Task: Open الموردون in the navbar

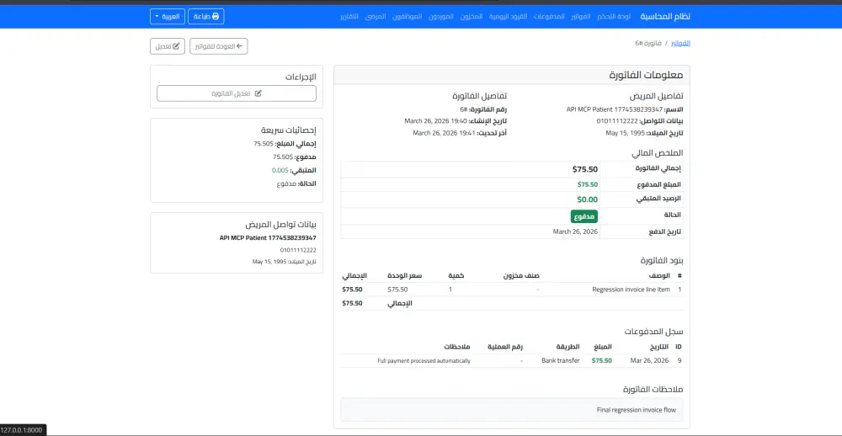Action: click(441, 17)
